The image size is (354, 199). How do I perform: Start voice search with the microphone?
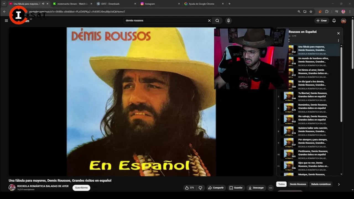(228, 20)
